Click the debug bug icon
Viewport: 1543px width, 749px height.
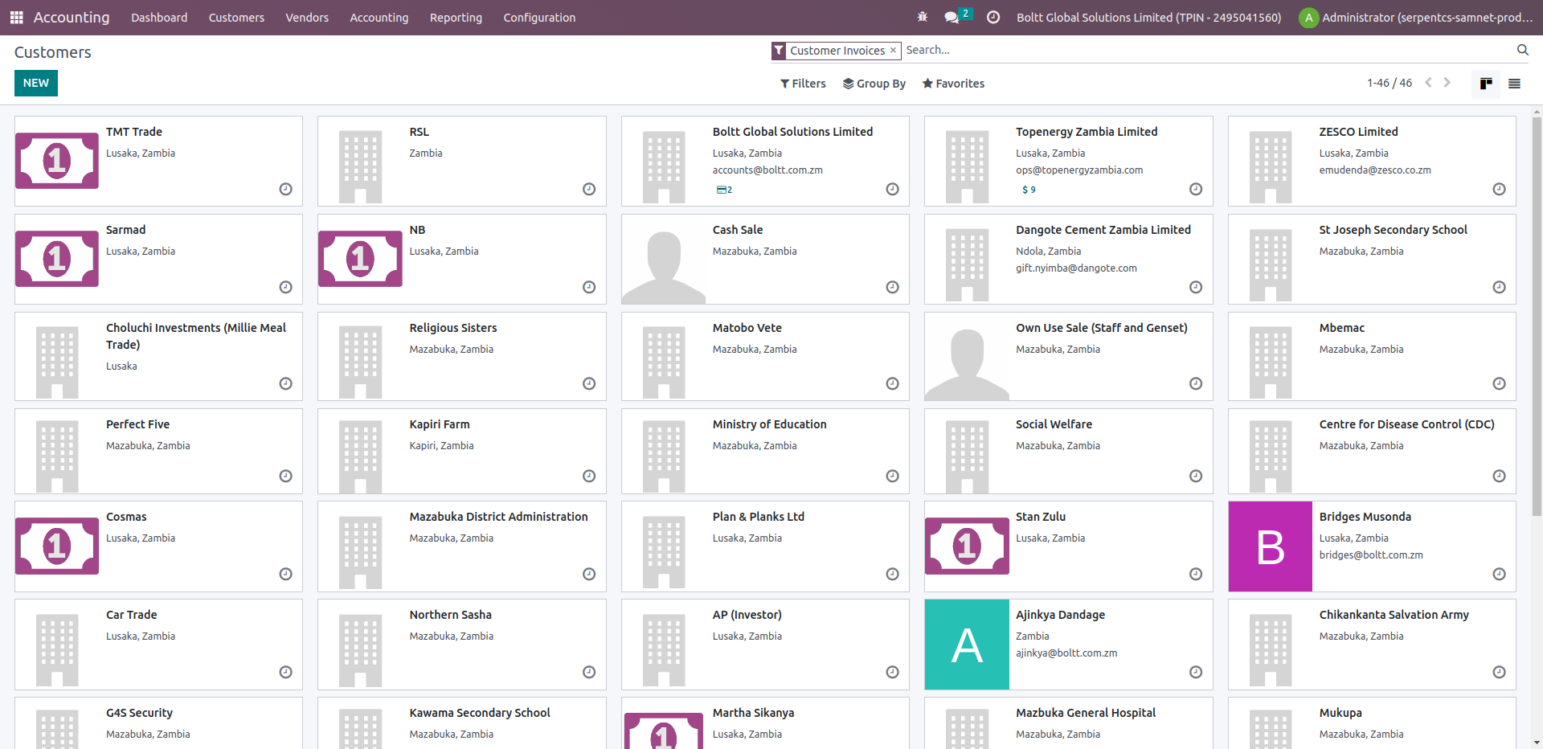click(x=923, y=17)
